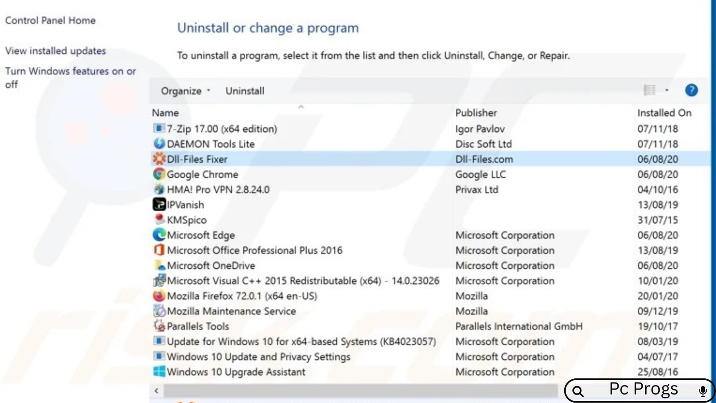This screenshot has width=716, height=403.
Task: Click the search magnifier in Pc Progs bar
Action: (x=578, y=391)
